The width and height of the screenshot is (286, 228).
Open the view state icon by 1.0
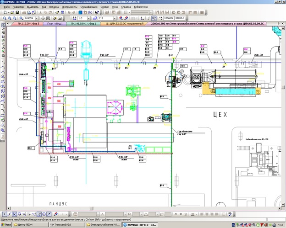(75, 18)
